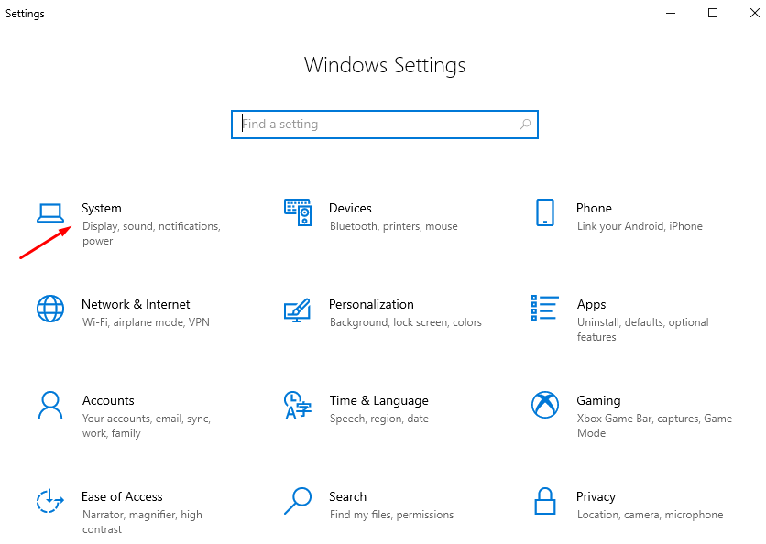
Task: Click the Gaming Xbox icon
Action: [545, 405]
